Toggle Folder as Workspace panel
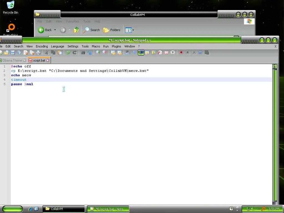284x213 pixels. 166,52
